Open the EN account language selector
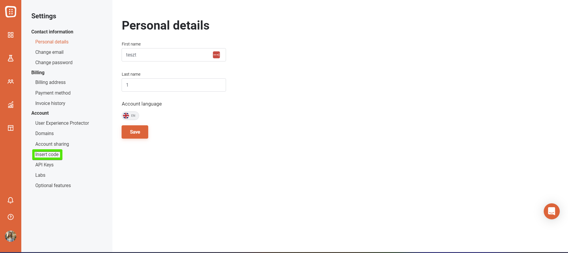 click(130, 116)
